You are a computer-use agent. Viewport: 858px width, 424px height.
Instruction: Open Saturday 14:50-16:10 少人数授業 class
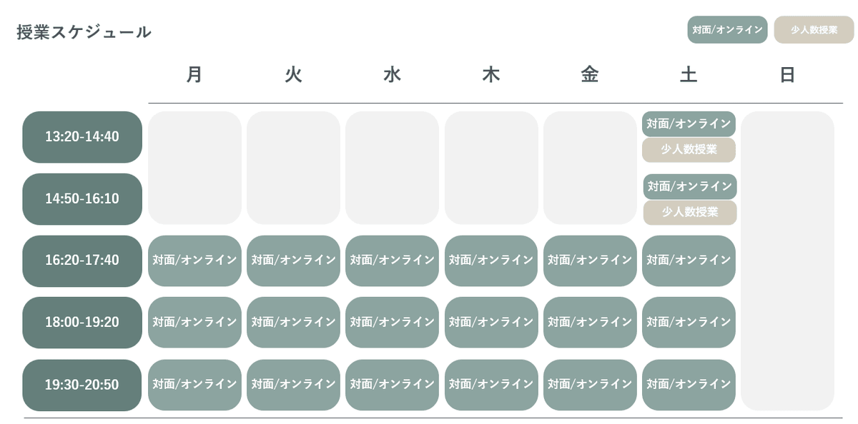pos(689,212)
